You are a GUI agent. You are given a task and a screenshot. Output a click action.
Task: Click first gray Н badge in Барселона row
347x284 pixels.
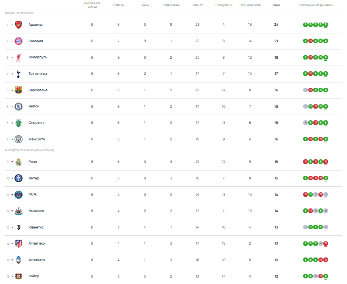click(x=305, y=90)
